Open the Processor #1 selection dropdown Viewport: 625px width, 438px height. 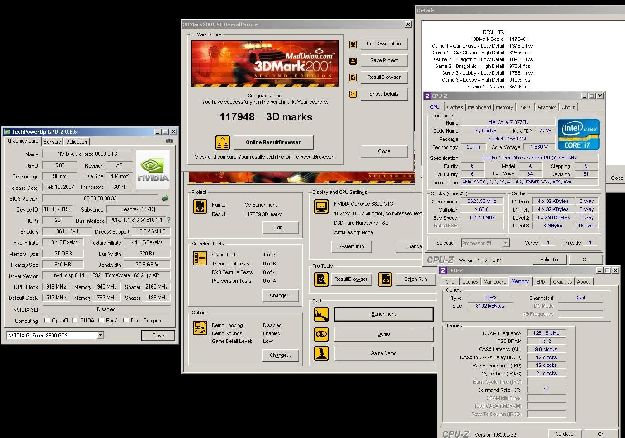[506, 243]
